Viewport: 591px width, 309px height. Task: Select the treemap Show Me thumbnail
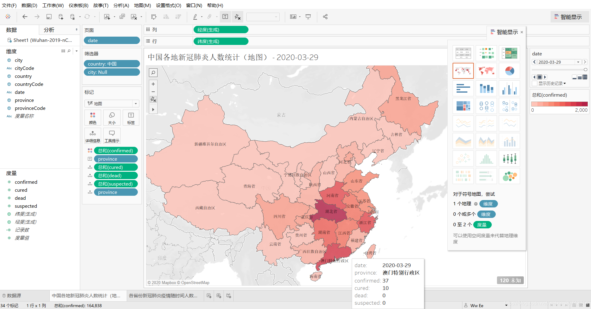point(463,106)
